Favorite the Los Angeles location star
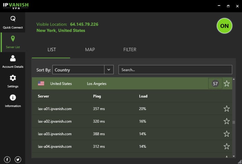 point(226,83)
